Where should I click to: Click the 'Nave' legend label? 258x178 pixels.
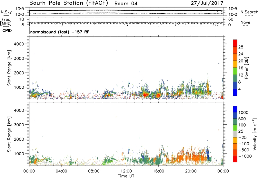[x=245, y=22]
